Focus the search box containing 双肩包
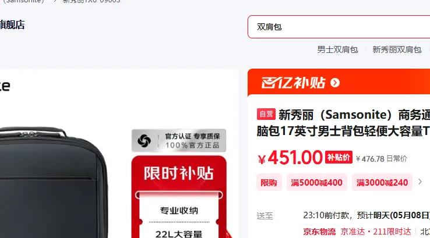430x238 pixels. tap(339, 27)
